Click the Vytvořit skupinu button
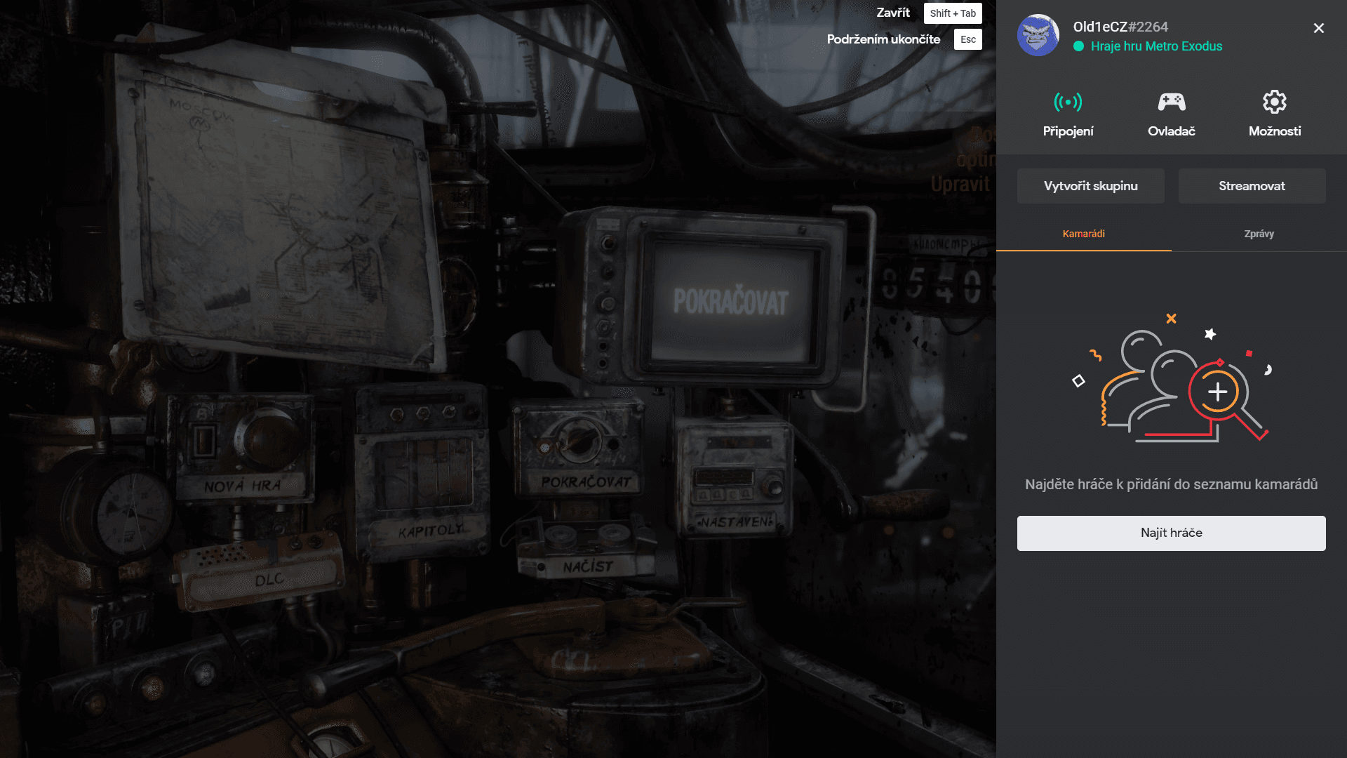 click(1090, 186)
